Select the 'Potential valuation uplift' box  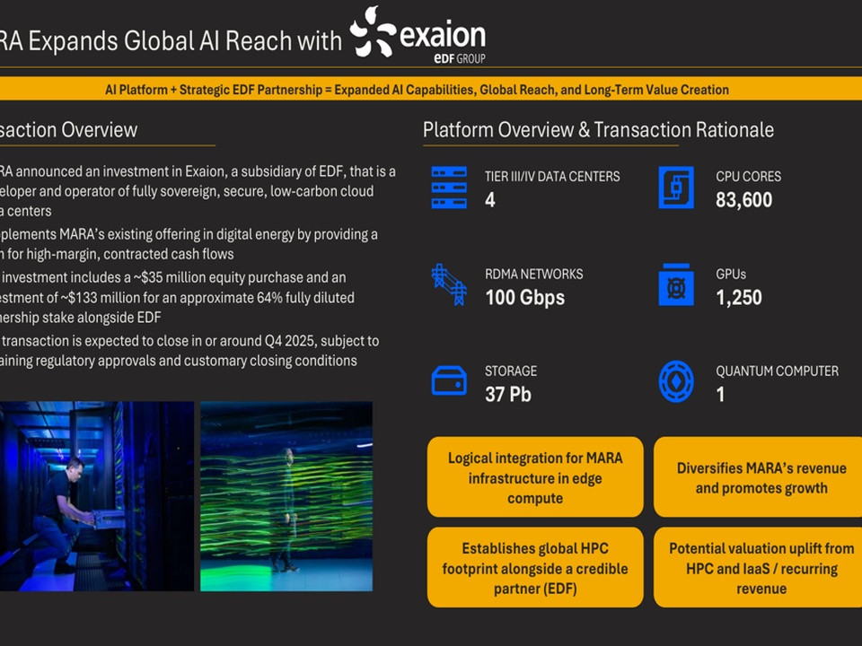[x=758, y=567]
